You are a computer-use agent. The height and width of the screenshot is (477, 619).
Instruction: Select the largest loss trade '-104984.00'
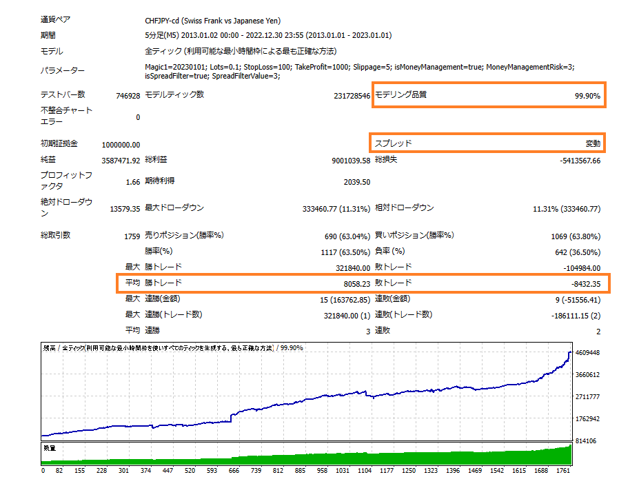582,268
